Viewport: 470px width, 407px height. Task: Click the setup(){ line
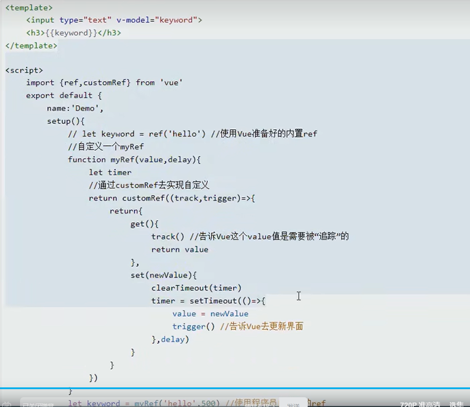(x=66, y=121)
